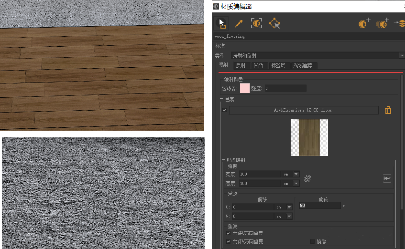Screen dimensions: 405x249
Task: Toggle the allow U direction repeat checkbox
Action: pos(229,233)
